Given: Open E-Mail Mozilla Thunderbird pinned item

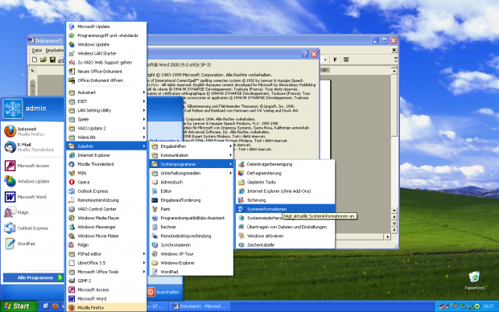Looking at the screenshot, I should pos(32,147).
